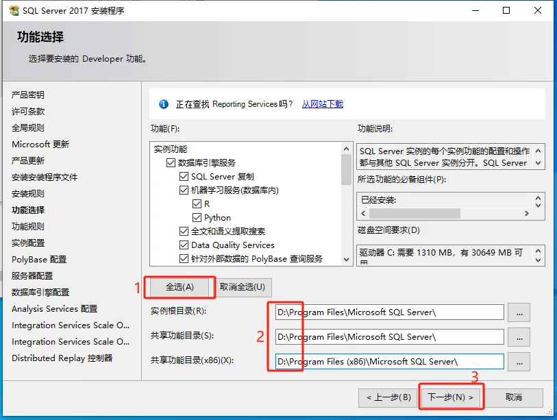Select 安装规则 step in sidebar

pos(28,194)
